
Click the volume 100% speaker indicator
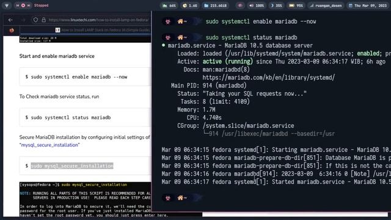pos(257,5)
